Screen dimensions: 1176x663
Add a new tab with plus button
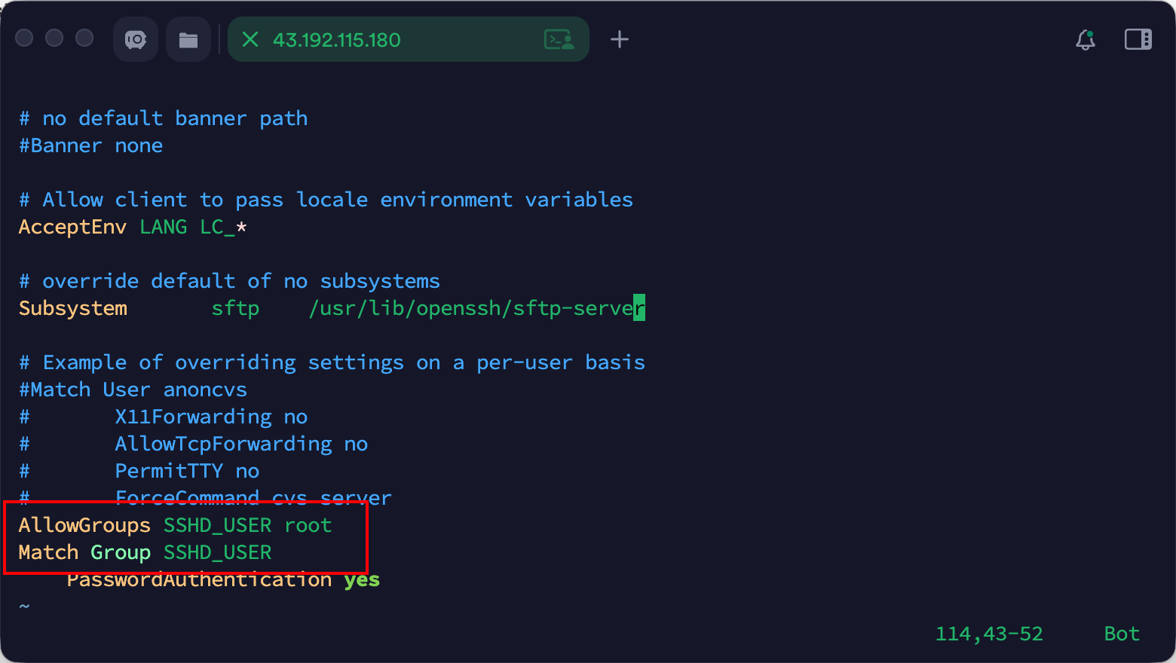(620, 40)
